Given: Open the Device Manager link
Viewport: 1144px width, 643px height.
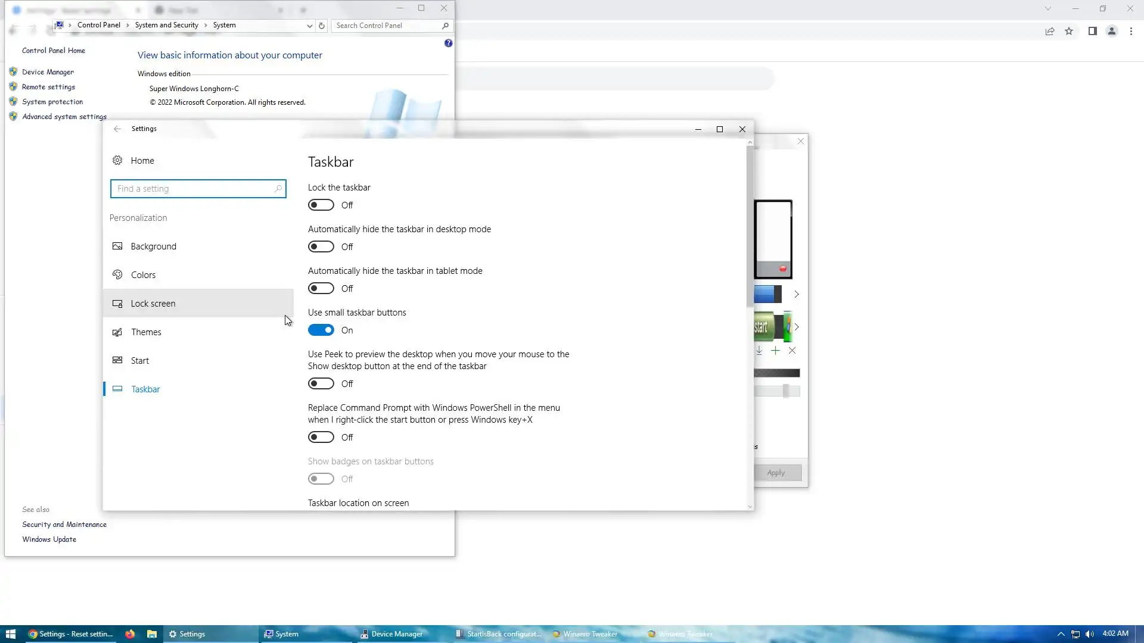Looking at the screenshot, I should 48,72.
